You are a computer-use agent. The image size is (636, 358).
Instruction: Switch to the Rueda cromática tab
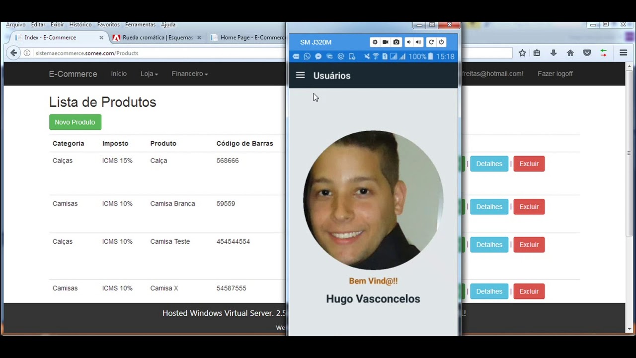158,37
